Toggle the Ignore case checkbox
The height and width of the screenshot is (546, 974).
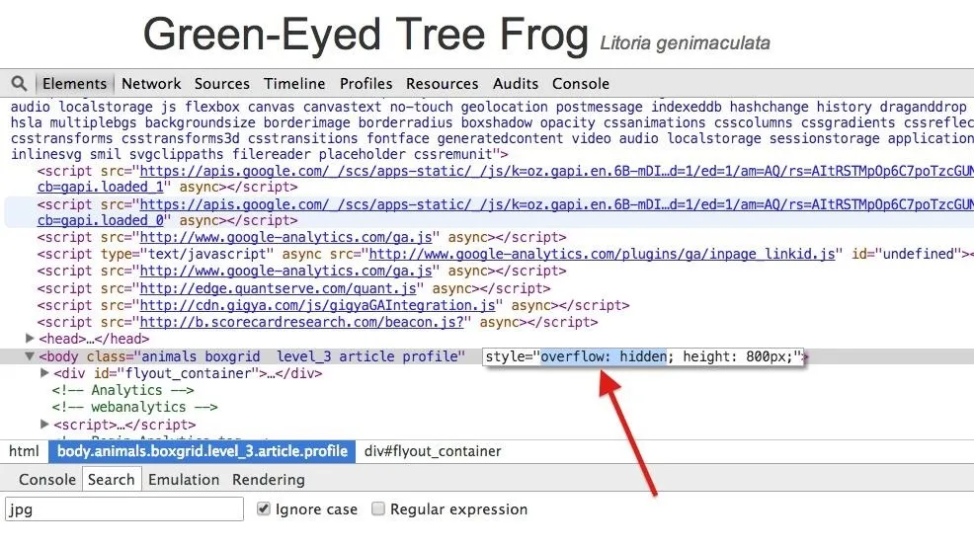tap(264, 508)
